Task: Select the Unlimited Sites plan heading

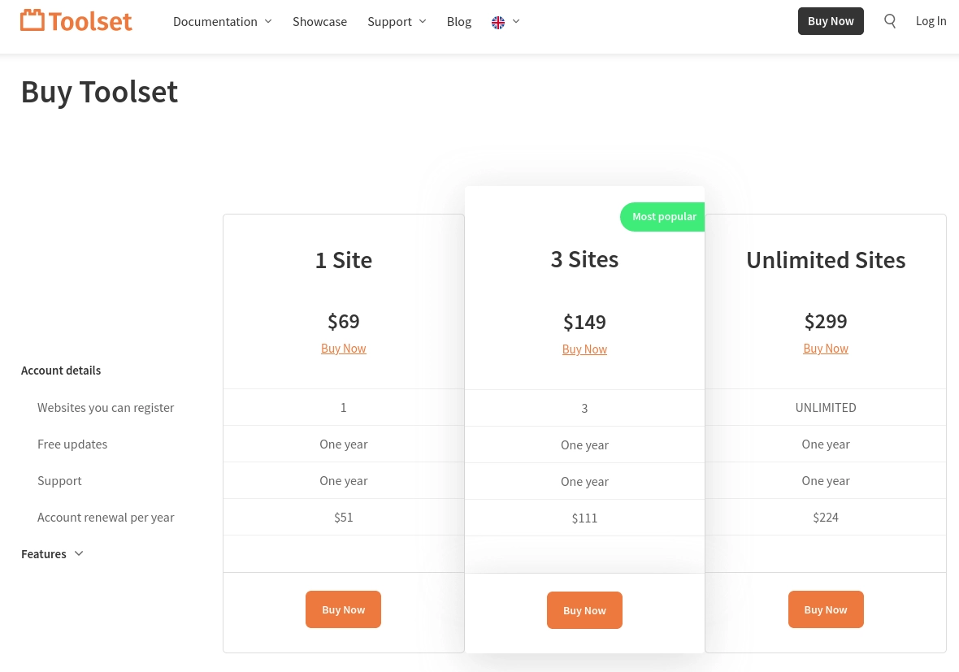Action: coord(826,260)
